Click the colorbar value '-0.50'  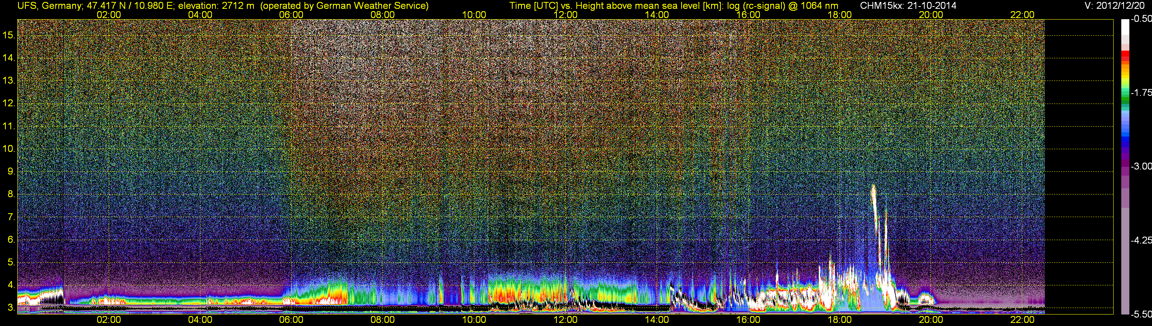1141,19
